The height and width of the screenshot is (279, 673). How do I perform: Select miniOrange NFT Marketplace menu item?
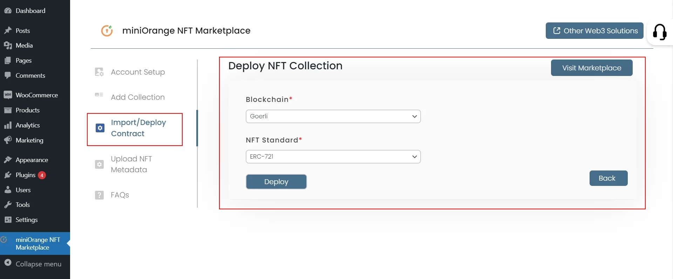pos(35,244)
